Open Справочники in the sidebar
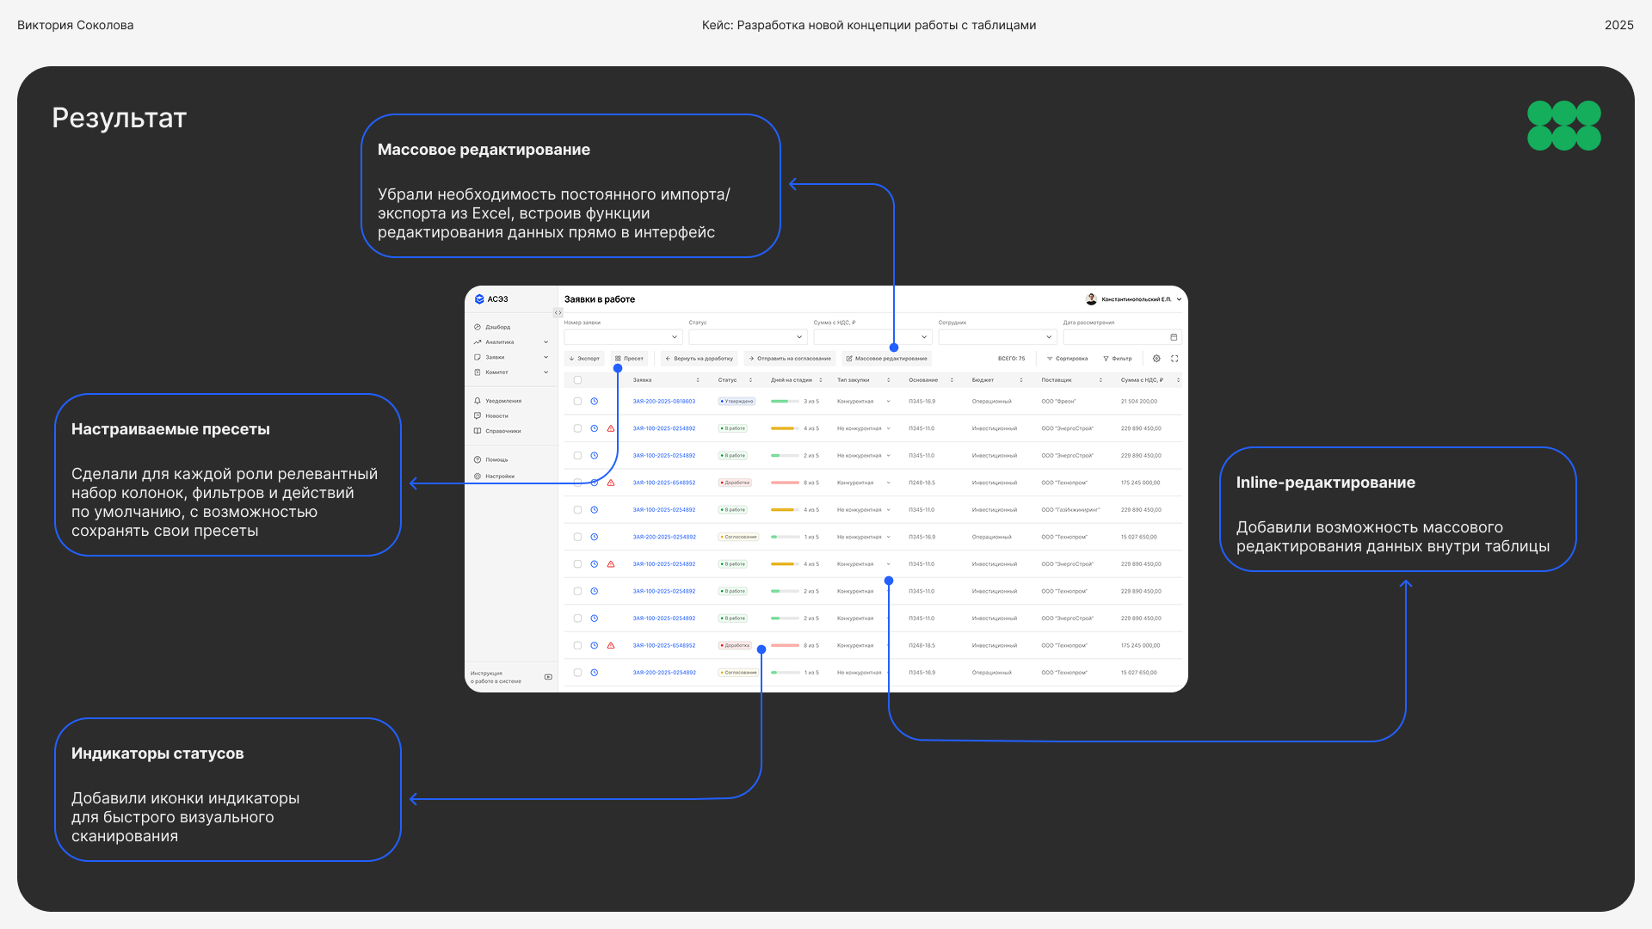This screenshot has width=1652, height=929. (502, 431)
